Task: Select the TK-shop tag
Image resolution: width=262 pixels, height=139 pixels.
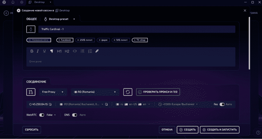Action: (140, 40)
